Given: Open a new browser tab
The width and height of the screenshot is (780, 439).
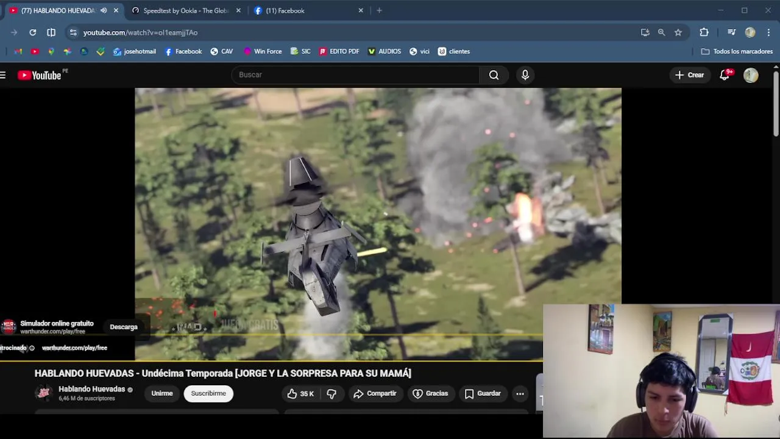Looking at the screenshot, I should 379,10.
